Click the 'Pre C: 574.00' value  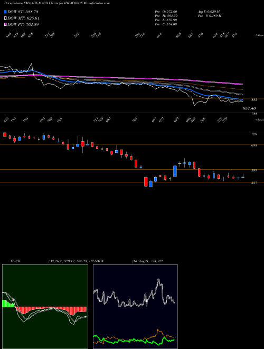166,24
